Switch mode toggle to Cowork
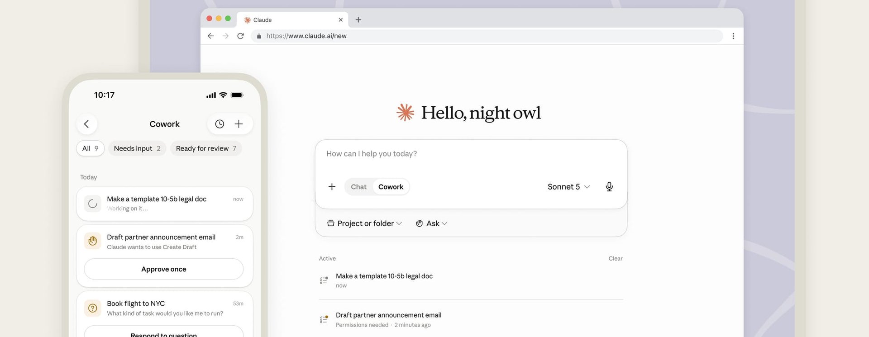 click(391, 187)
